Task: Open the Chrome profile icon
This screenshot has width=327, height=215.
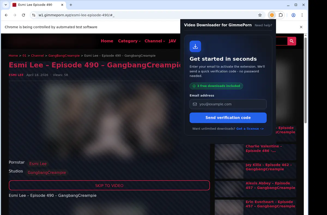Action: coord(293,15)
